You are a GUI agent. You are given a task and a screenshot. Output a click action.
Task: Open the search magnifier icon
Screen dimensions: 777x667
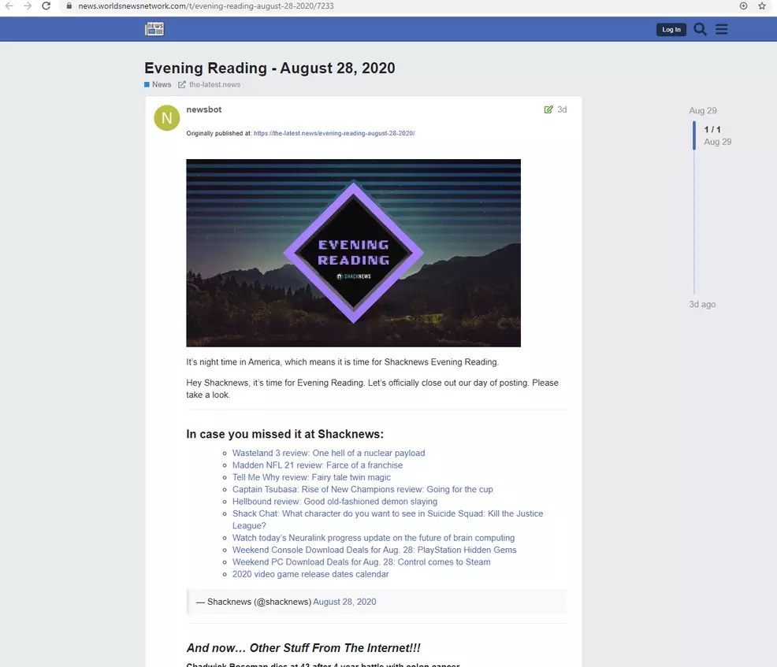[700, 29]
